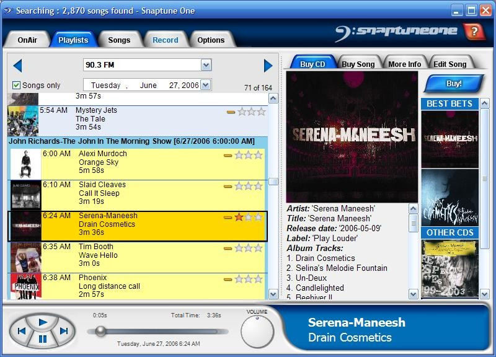Click the Phoenix album thumbnail
The image size is (496, 357).
click(x=25, y=286)
